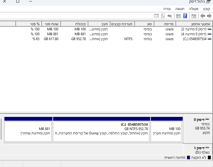The width and height of the screenshot is (213, 167).
Task: Select the 952.78 GB NTFS C: partition block
Action: [x=101, y=131]
